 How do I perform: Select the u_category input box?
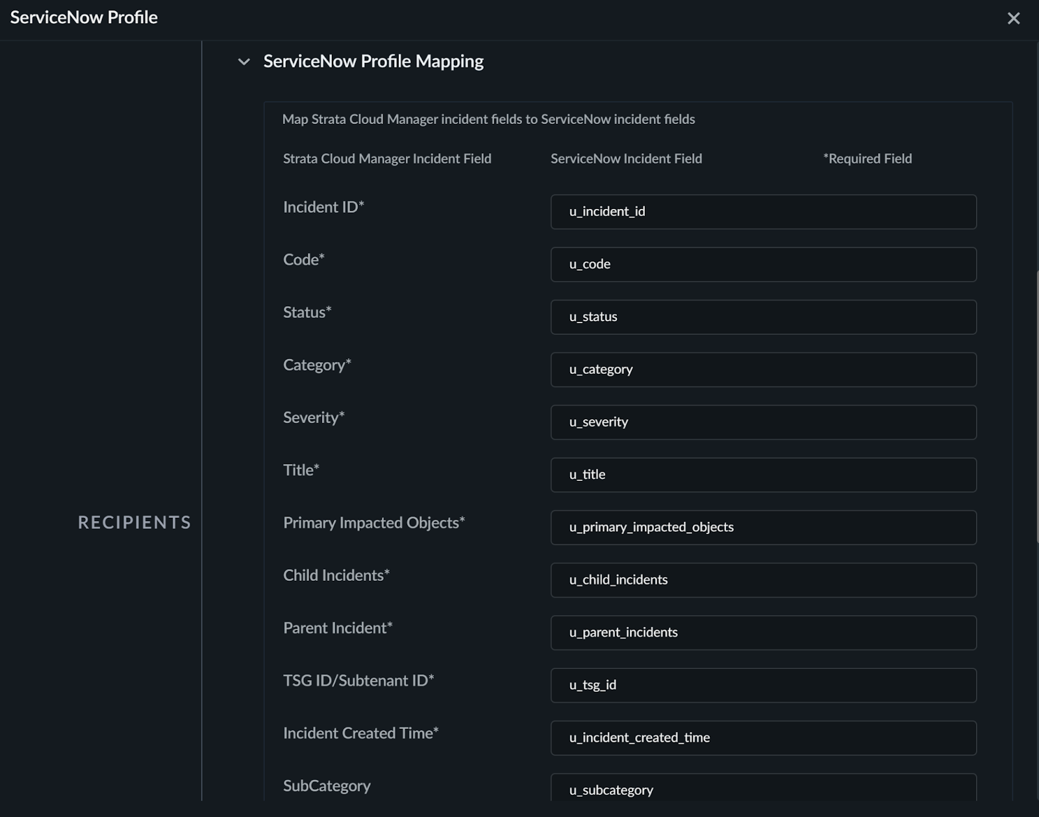pyautogui.click(x=763, y=369)
